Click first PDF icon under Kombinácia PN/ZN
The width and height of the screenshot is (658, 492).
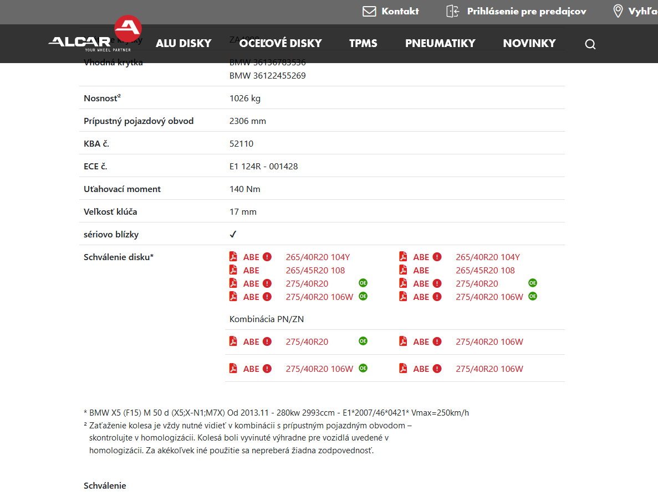[x=233, y=341]
